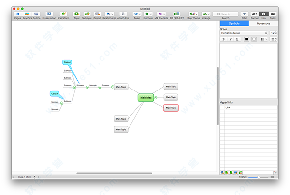Go to the next page arrow
Image resolution: width=290 pixels, height=195 pixels.
coord(38,177)
